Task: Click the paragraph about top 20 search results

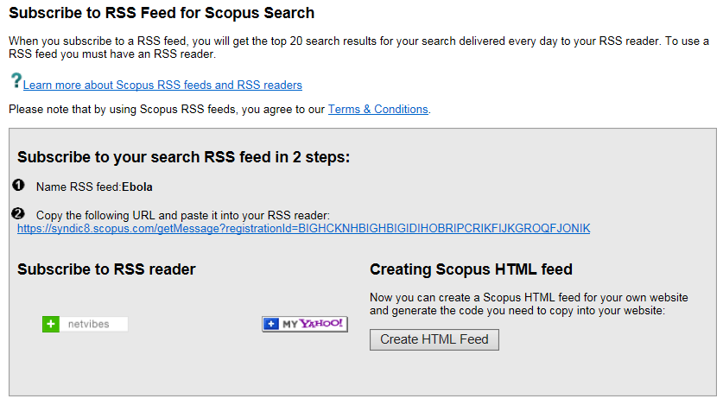Action: pyautogui.click(x=358, y=47)
